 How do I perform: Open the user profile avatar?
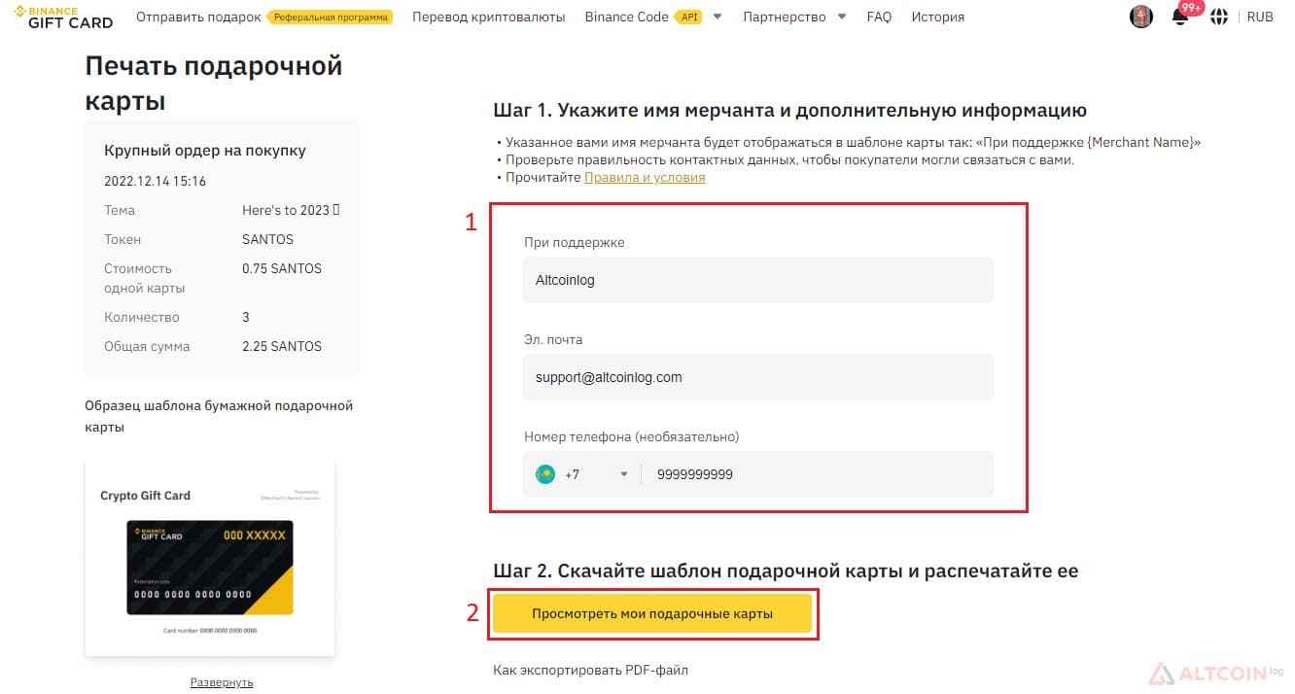tap(1141, 17)
